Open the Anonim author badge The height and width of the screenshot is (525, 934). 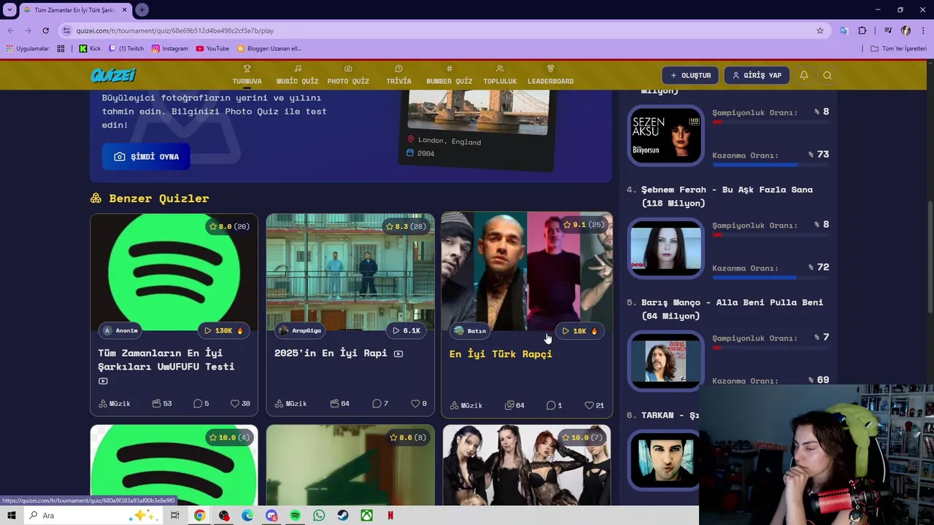[x=120, y=330]
